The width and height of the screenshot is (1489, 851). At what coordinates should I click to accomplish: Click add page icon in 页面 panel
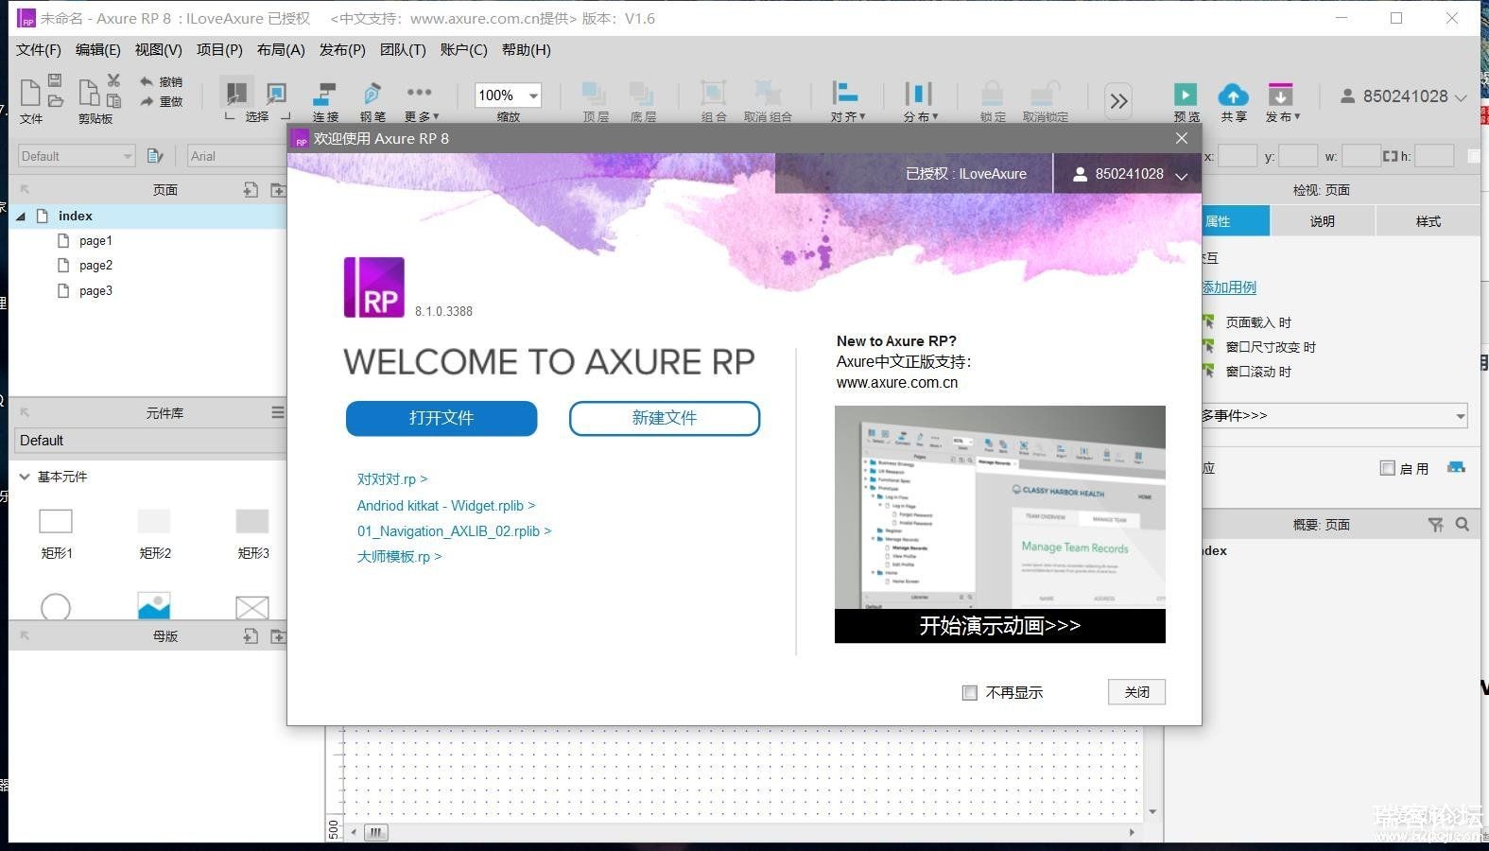click(251, 190)
